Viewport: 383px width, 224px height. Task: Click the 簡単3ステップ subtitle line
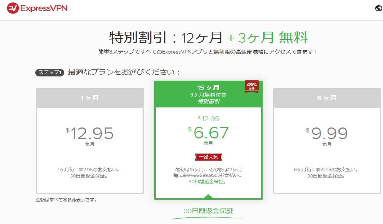(208, 52)
